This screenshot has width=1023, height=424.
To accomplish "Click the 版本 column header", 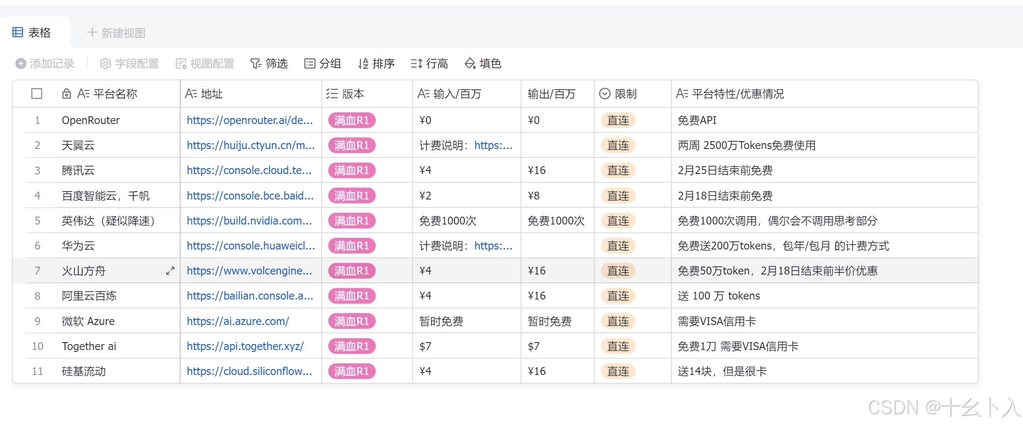I will pos(367,94).
